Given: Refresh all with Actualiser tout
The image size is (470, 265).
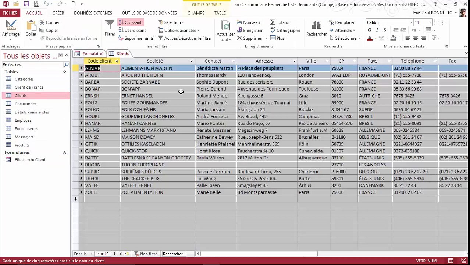Looking at the screenshot, I should (225, 31).
